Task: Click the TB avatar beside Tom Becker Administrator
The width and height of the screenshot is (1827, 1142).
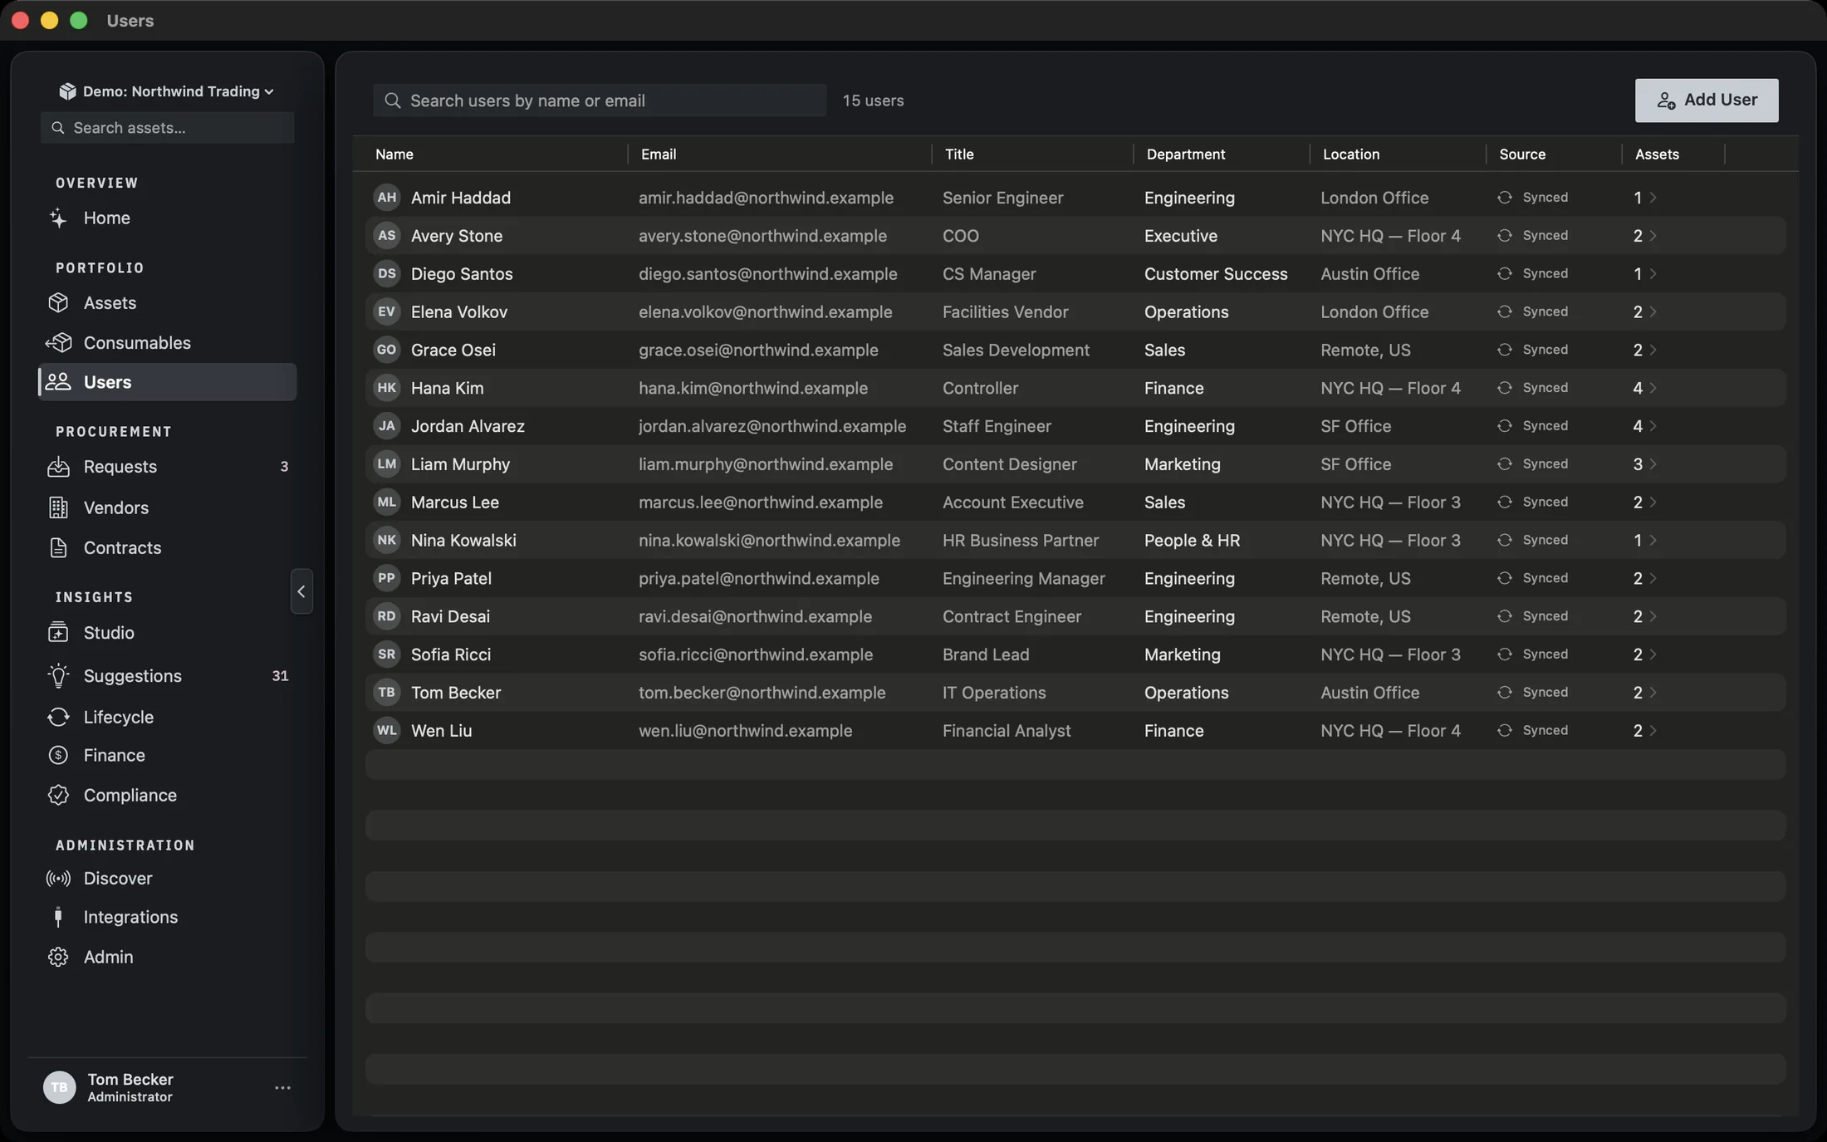Action: pyautogui.click(x=59, y=1088)
